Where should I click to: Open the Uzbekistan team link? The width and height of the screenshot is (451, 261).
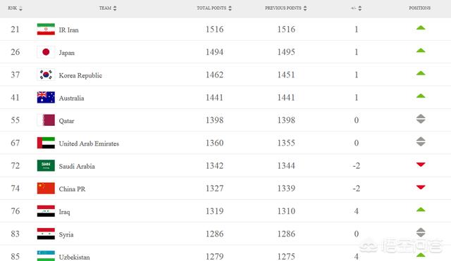[74, 257]
